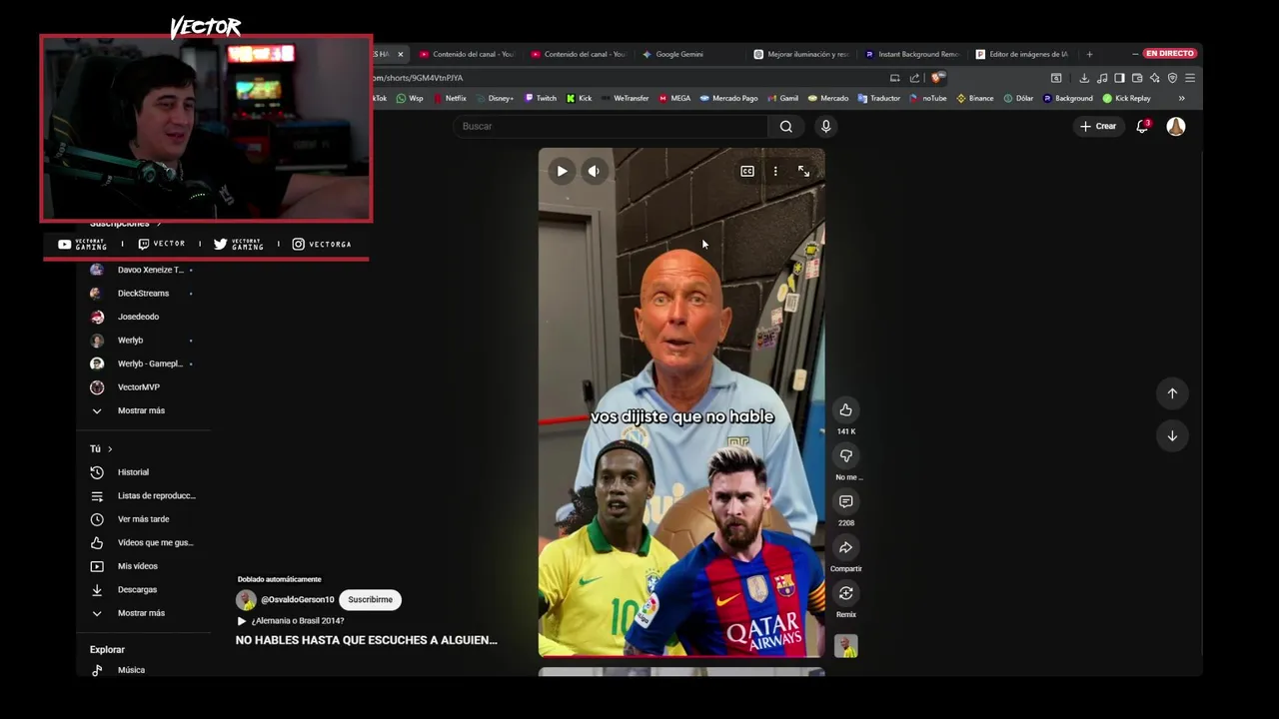Dislike the Short (No me gusta)
The image size is (1279, 719).
click(845, 455)
